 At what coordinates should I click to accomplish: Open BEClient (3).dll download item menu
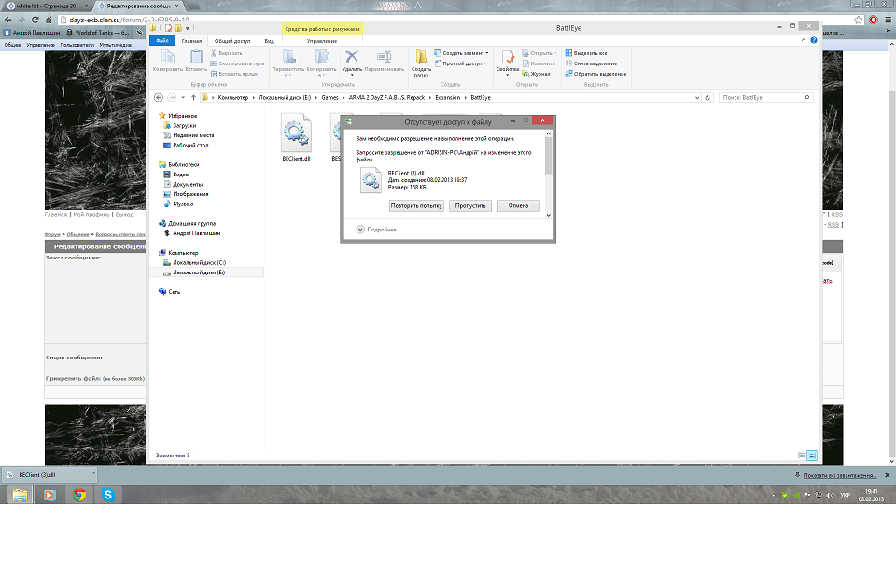93,474
